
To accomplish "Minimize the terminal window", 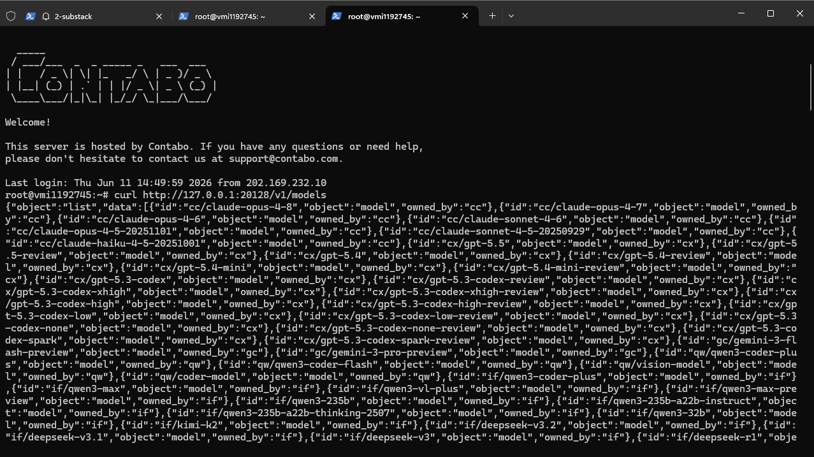I will (741, 13).
